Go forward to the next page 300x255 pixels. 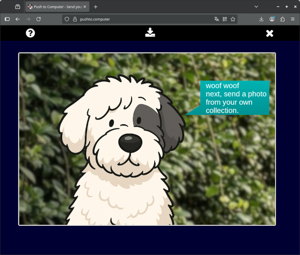tap(28, 19)
